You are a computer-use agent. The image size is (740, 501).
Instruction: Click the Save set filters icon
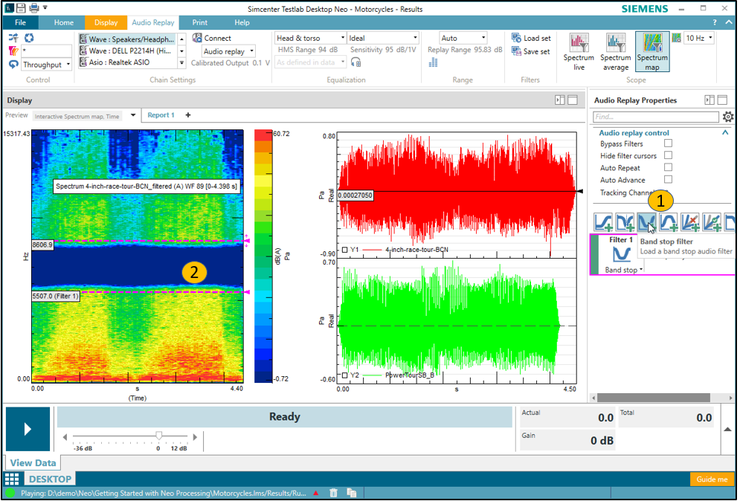point(517,51)
